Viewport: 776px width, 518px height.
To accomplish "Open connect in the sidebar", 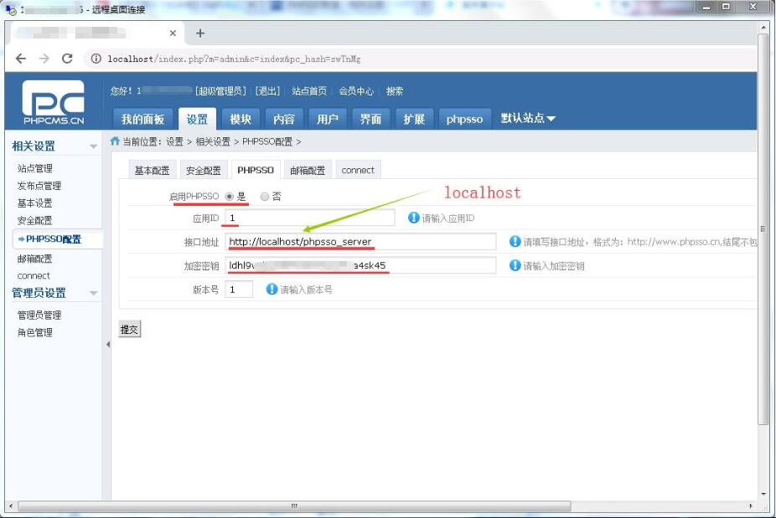I will pos(34,275).
